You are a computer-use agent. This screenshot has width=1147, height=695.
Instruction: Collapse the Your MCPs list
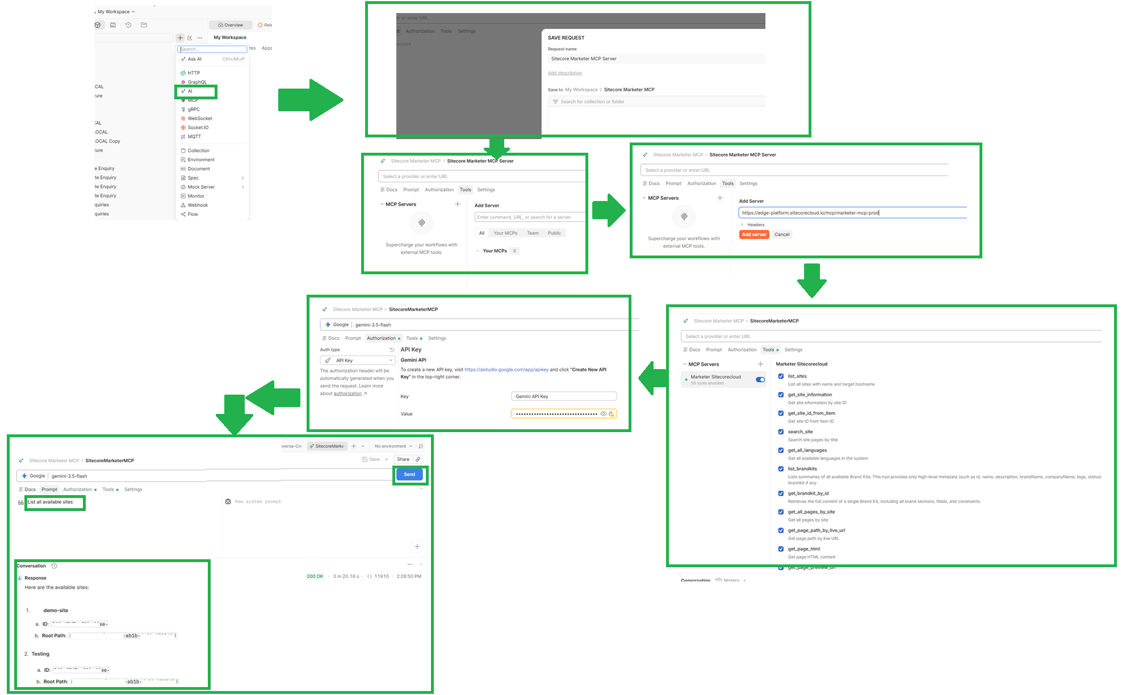478,251
